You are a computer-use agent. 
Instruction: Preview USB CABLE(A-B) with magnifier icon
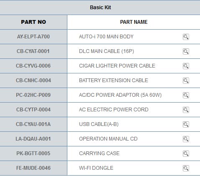(x=186, y=124)
